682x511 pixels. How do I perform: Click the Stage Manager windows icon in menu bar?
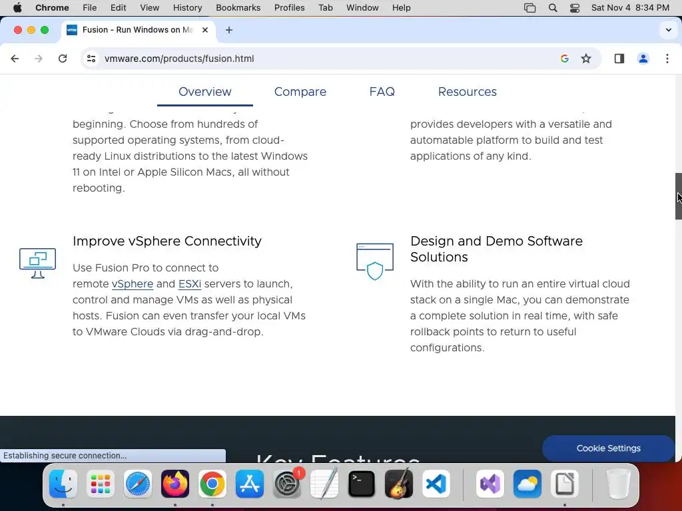click(529, 8)
